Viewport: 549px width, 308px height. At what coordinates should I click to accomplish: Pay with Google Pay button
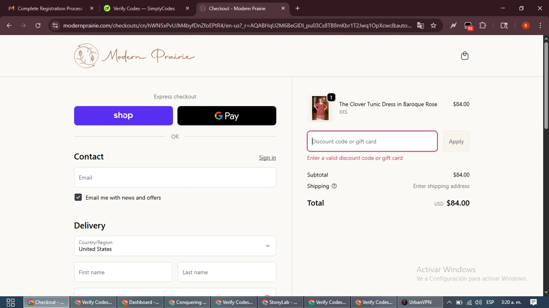click(x=227, y=116)
